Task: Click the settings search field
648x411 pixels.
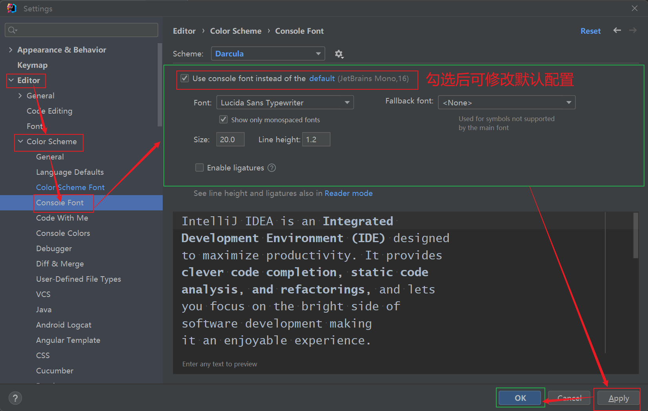Action: point(82,30)
